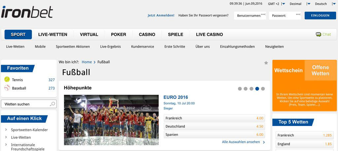Screen dimensions: 338x151
Task: Open the GMT +2 timezone dropdown
Action: coord(284,4)
